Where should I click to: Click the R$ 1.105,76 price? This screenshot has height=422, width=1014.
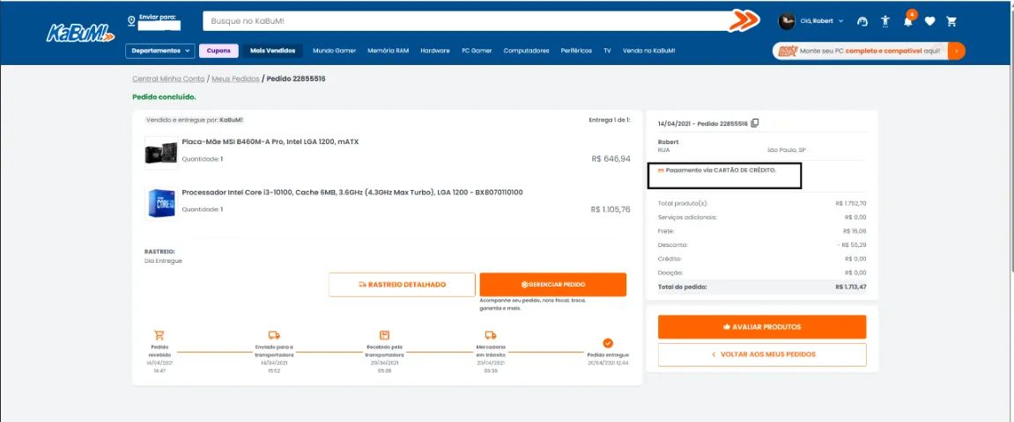(x=611, y=210)
